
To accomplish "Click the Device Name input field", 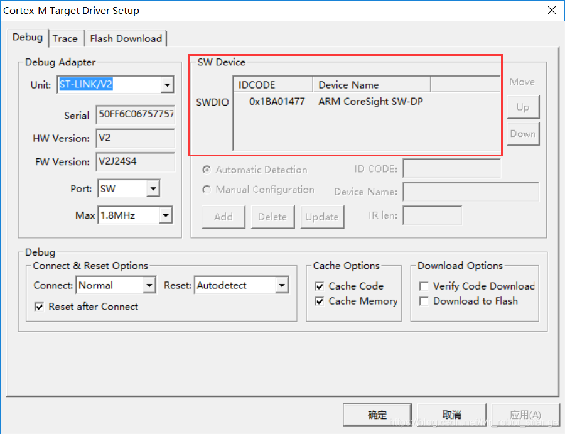I will (x=471, y=192).
